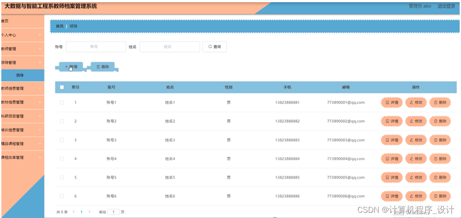Viewport: 461px width, 218px height.
Task: Check the checkbox for row 账号1
Action: [62, 103]
